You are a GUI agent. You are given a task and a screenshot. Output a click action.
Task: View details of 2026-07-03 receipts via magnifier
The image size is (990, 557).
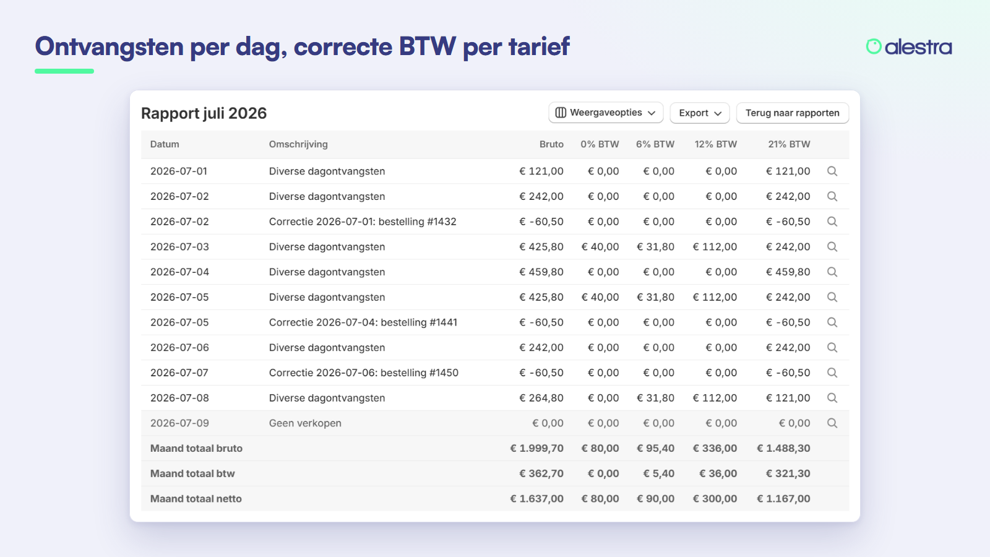(x=832, y=247)
